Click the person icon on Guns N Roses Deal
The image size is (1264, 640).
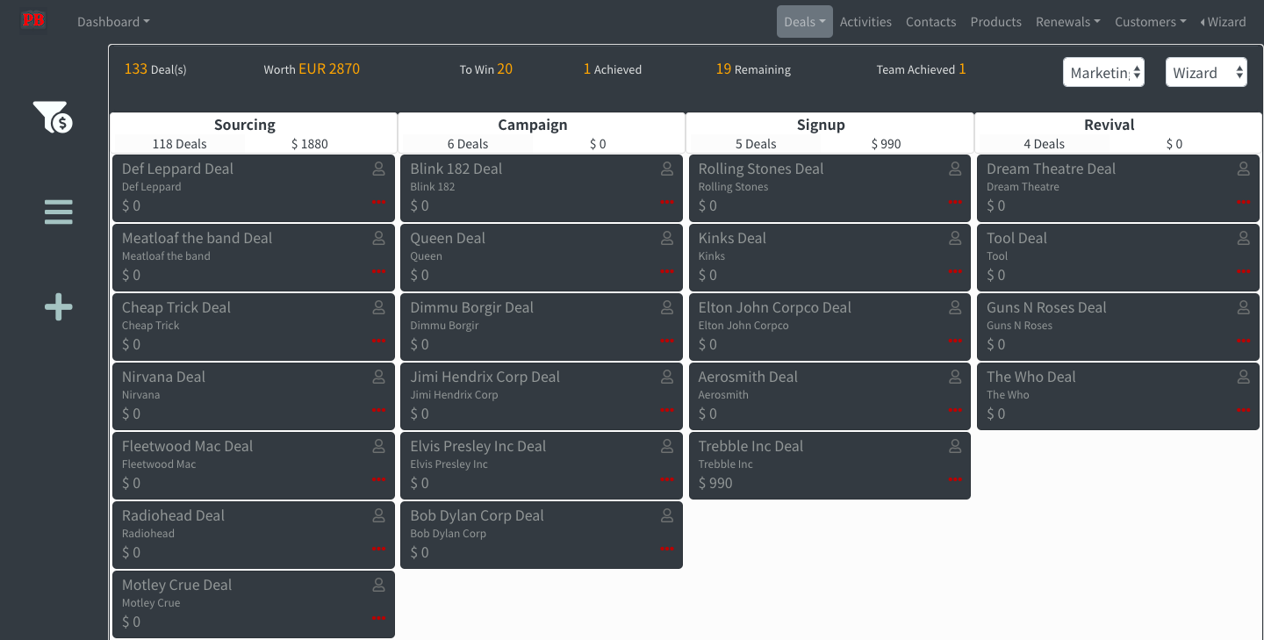(1244, 307)
